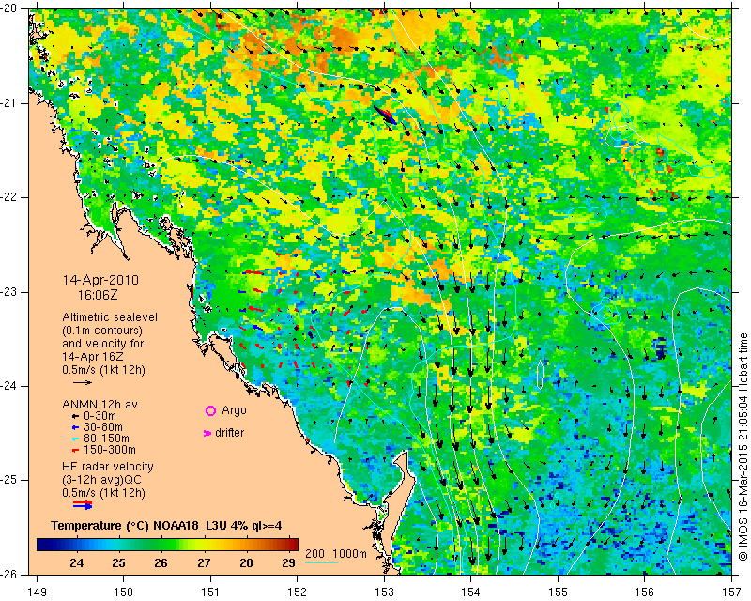Click the colorbar tick label 26

pyautogui.click(x=161, y=562)
